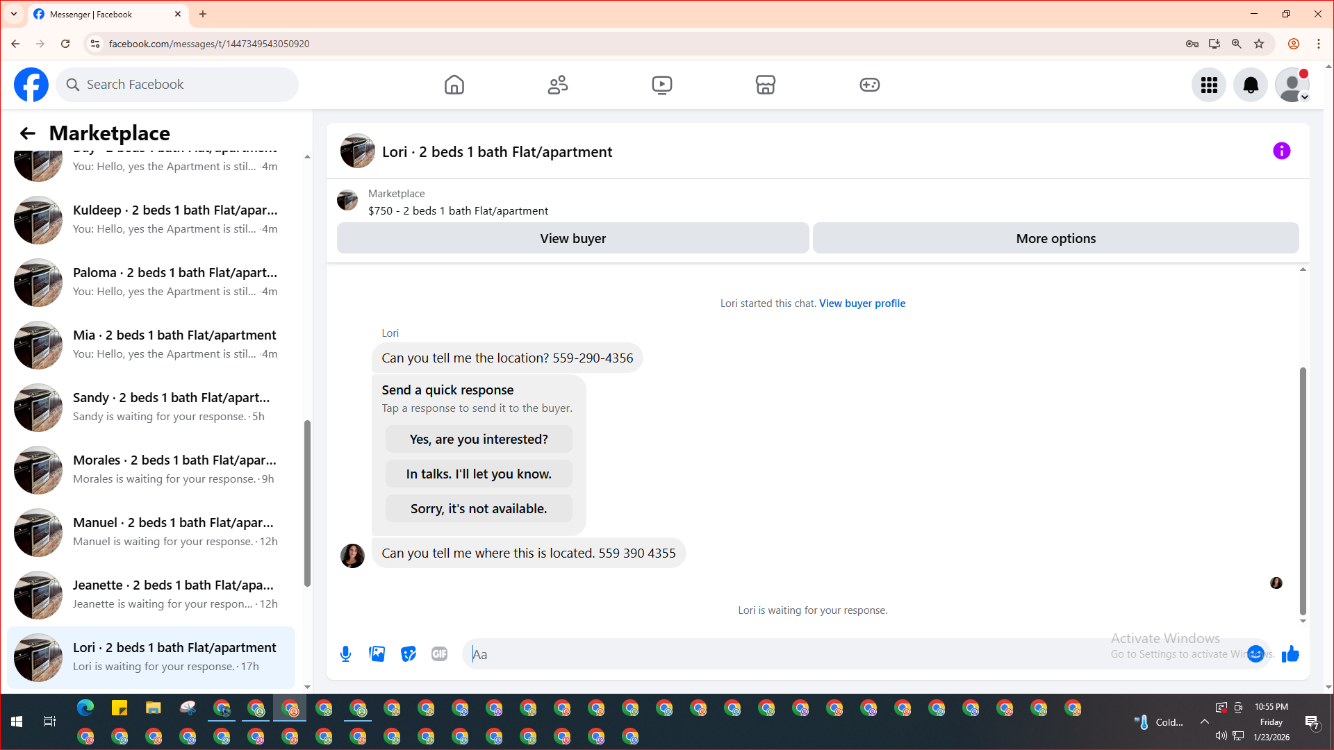Choose a sticker via sticker icon

tap(408, 653)
